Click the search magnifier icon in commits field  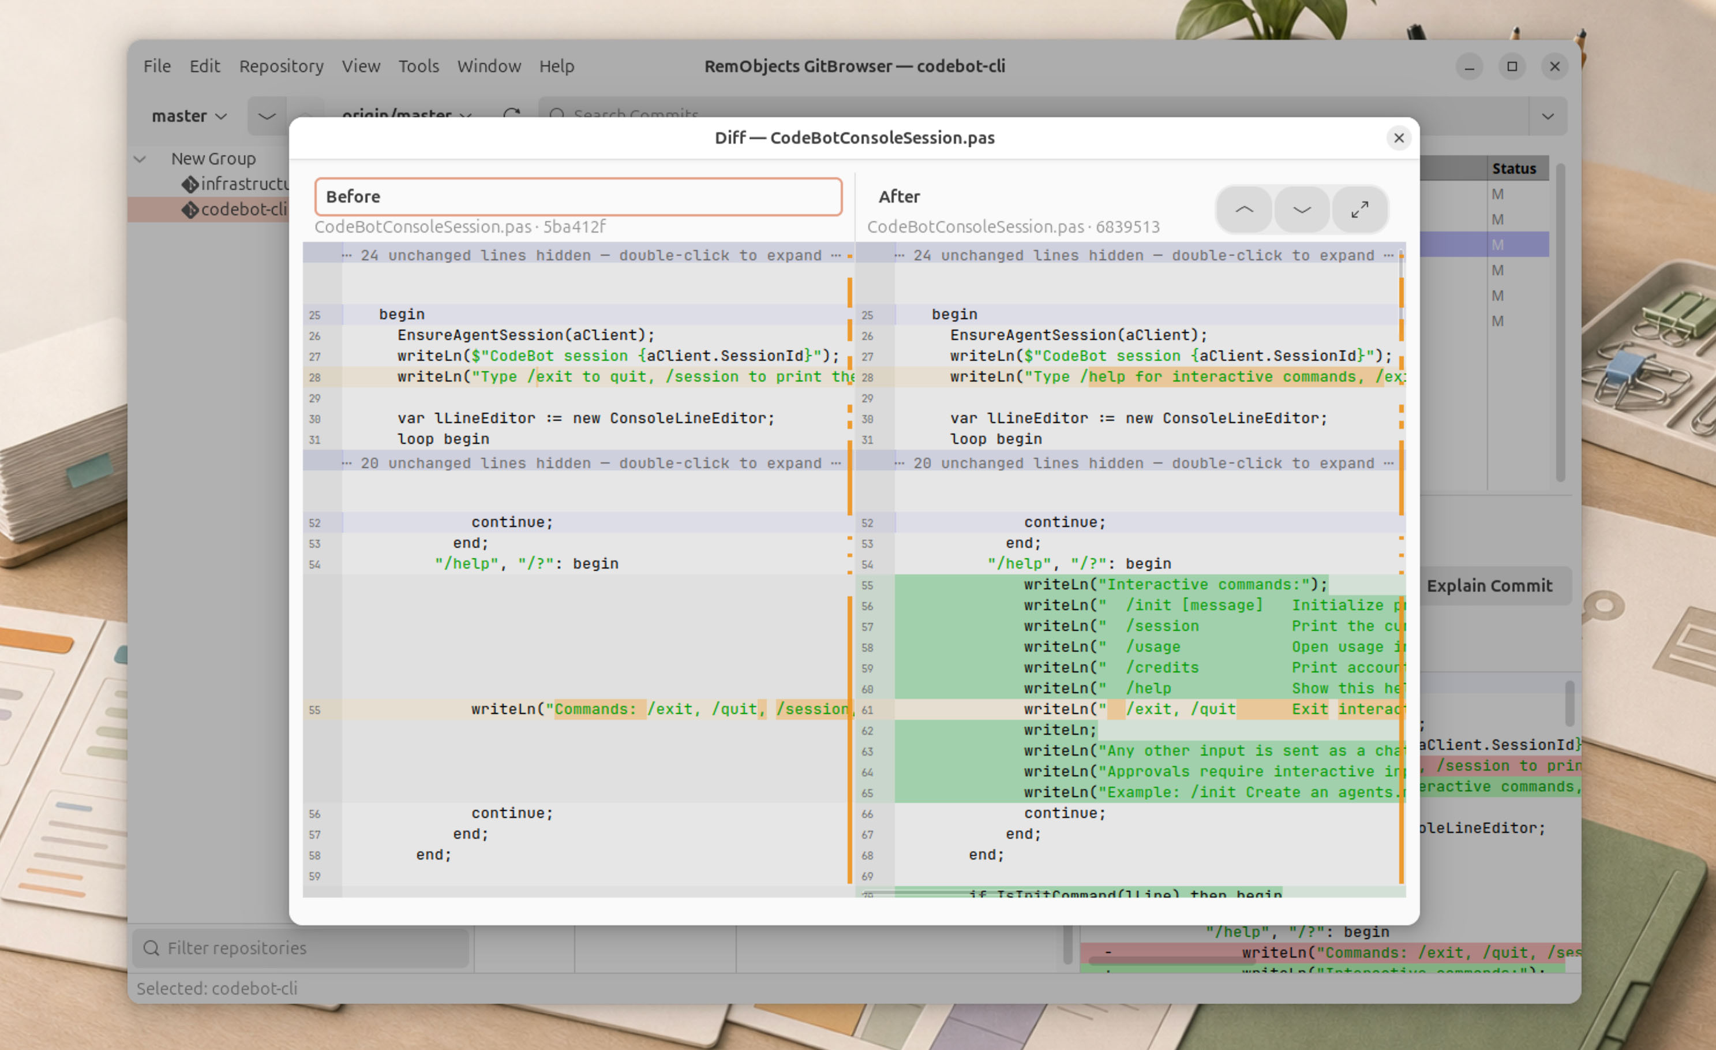[556, 114]
